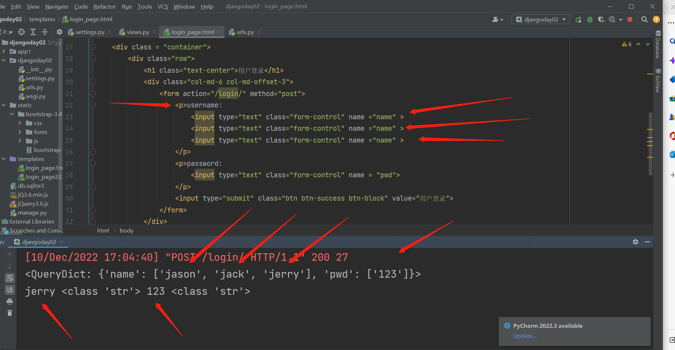The width and height of the screenshot is (675, 350).
Task: Run with coverage icon in toolbar
Action: [601, 20]
